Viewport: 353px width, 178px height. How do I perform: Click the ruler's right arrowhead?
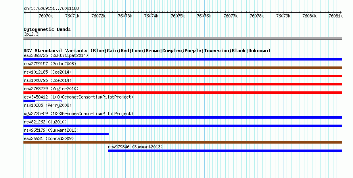[x=341, y=12]
